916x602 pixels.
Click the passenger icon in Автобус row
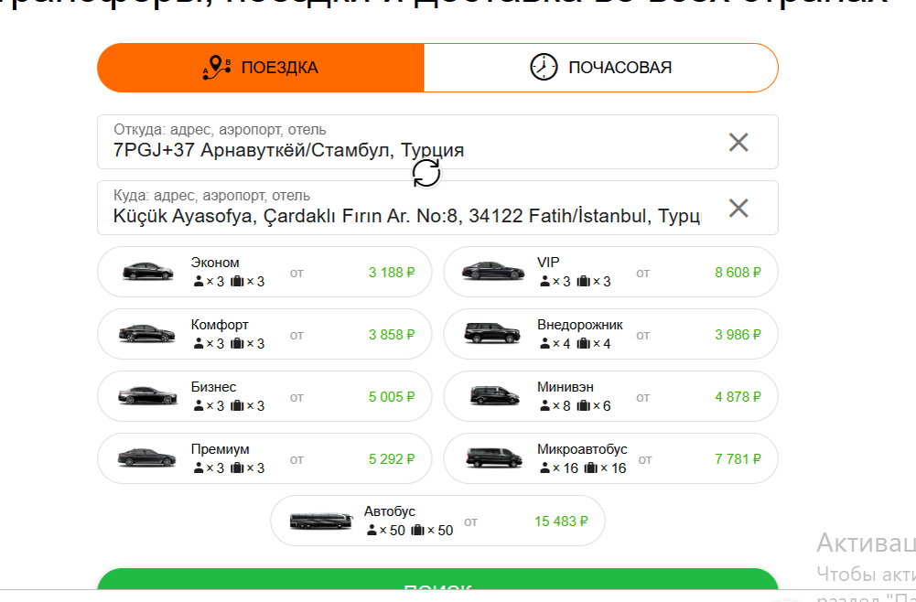coord(372,530)
